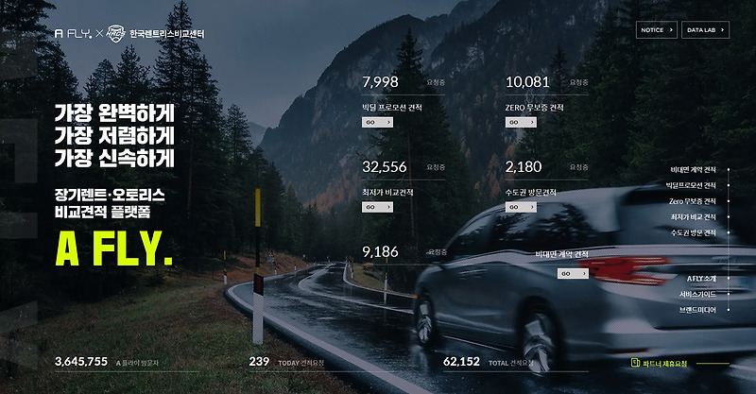
Task: Click the large yellow A FLY. title
Action: (x=113, y=248)
